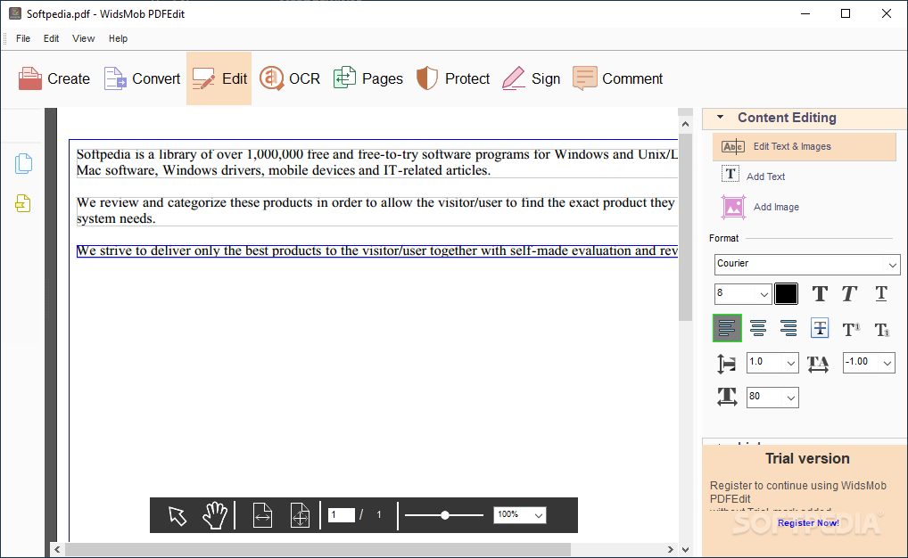Image resolution: width=908 pixels, height=558 pixels.
Task: Open the Protect tool
Action: [453, 78]
